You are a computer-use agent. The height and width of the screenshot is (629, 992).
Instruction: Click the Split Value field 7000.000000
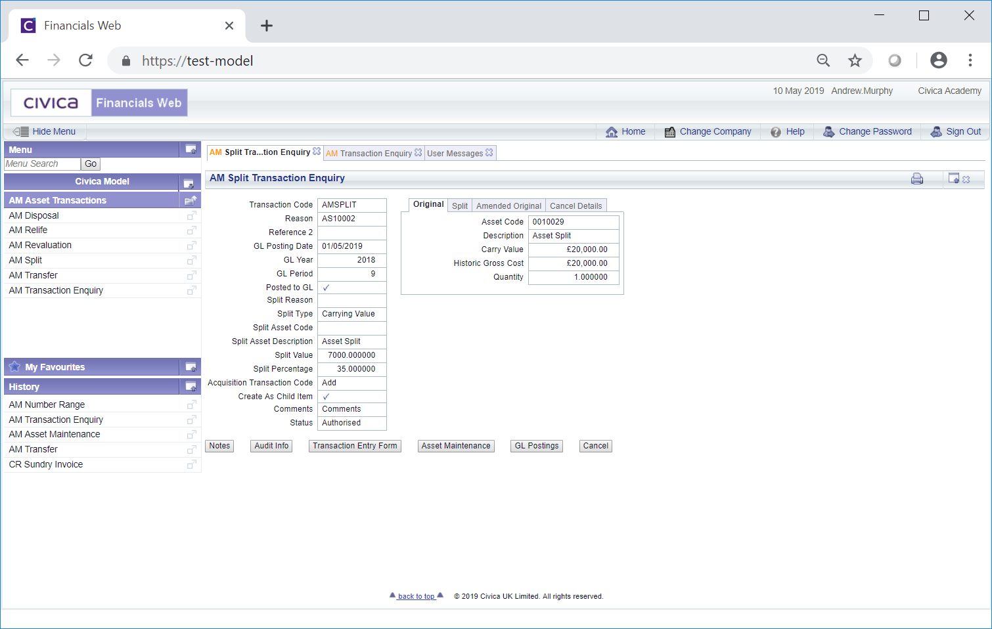[352, 355]
